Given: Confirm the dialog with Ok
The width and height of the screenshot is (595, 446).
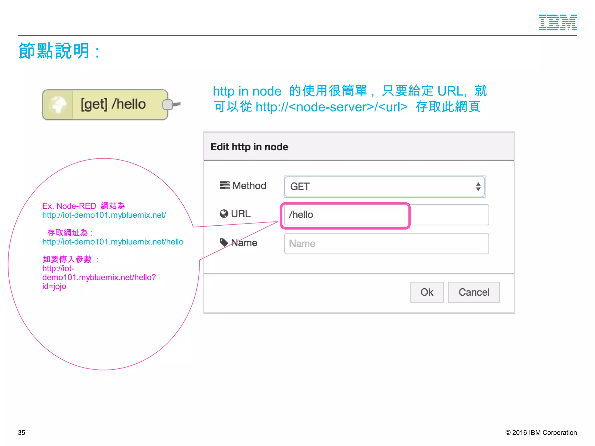Looking at the screenshot, I should click(426, 292).
